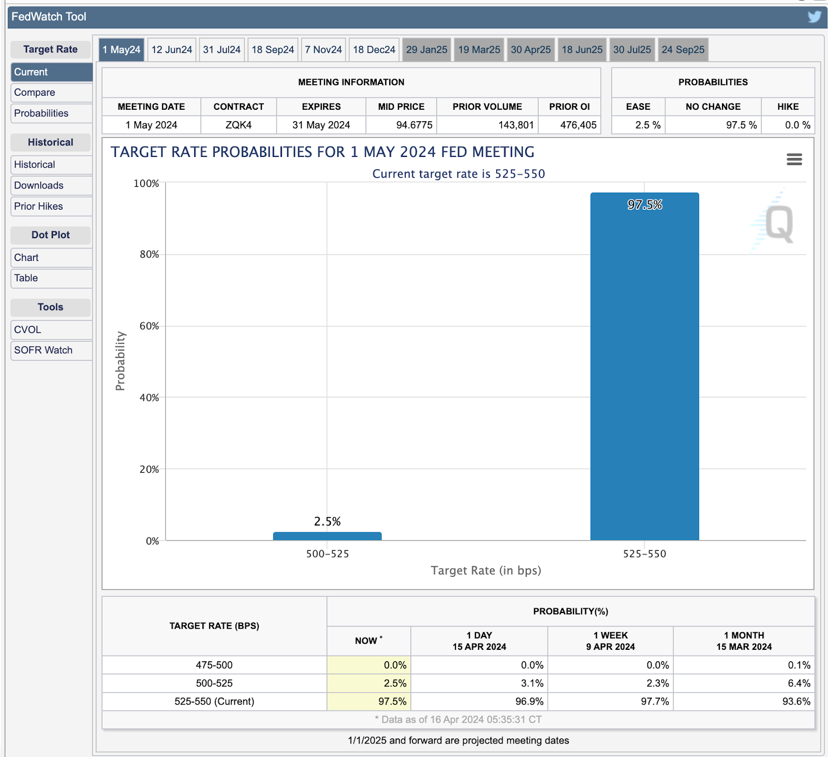Open the Dot Plot Table item

[x=51, y=278]
